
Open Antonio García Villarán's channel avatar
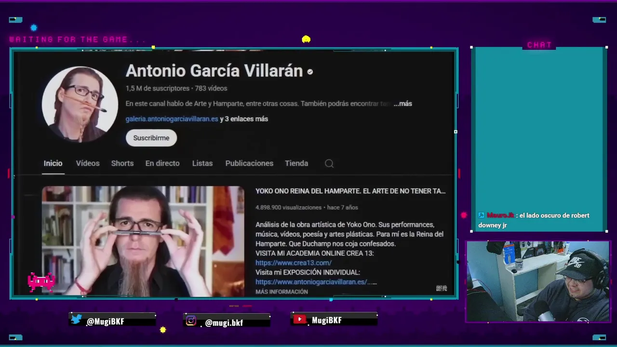pyautogui.click(x=80, y=104)
